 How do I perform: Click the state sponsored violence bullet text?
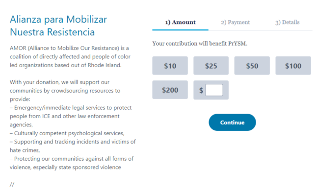coord(72,163)
